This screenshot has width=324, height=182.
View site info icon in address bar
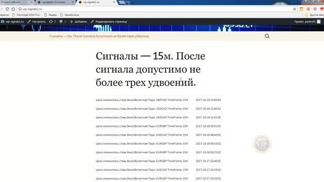tap(20, 9)
